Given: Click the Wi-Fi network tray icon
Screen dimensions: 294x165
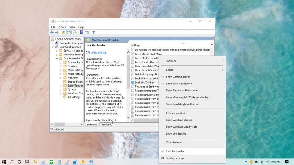Looking at the screenshot, I should point(262,162).
